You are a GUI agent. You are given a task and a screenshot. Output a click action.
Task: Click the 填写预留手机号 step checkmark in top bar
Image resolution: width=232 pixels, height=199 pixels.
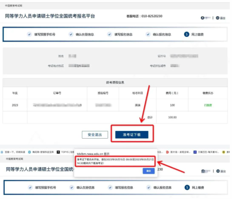[x=29, y=34]
